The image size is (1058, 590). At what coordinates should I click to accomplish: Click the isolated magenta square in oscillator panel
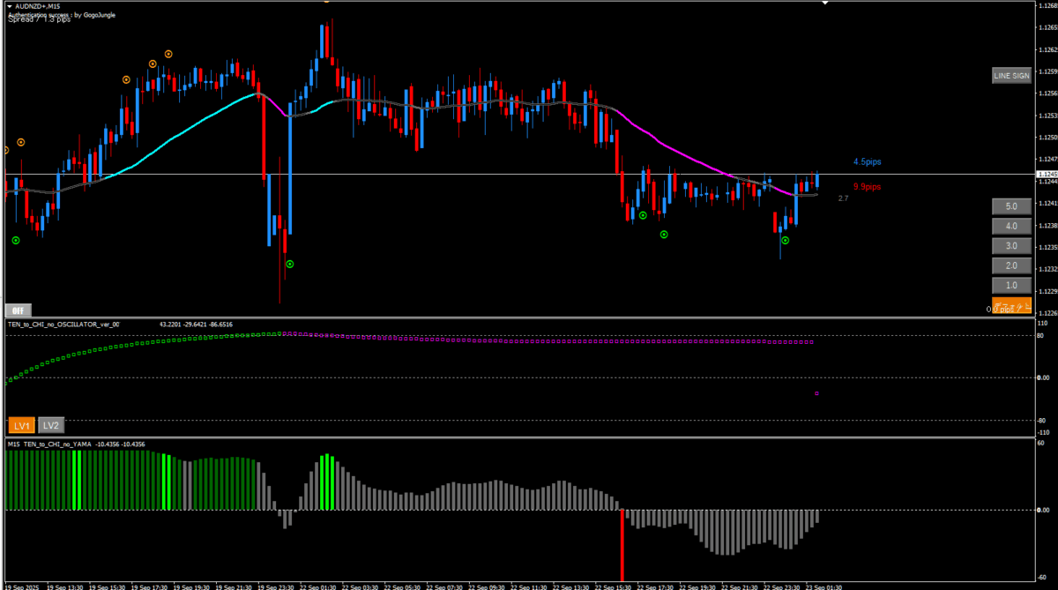(x=816, y=393)
